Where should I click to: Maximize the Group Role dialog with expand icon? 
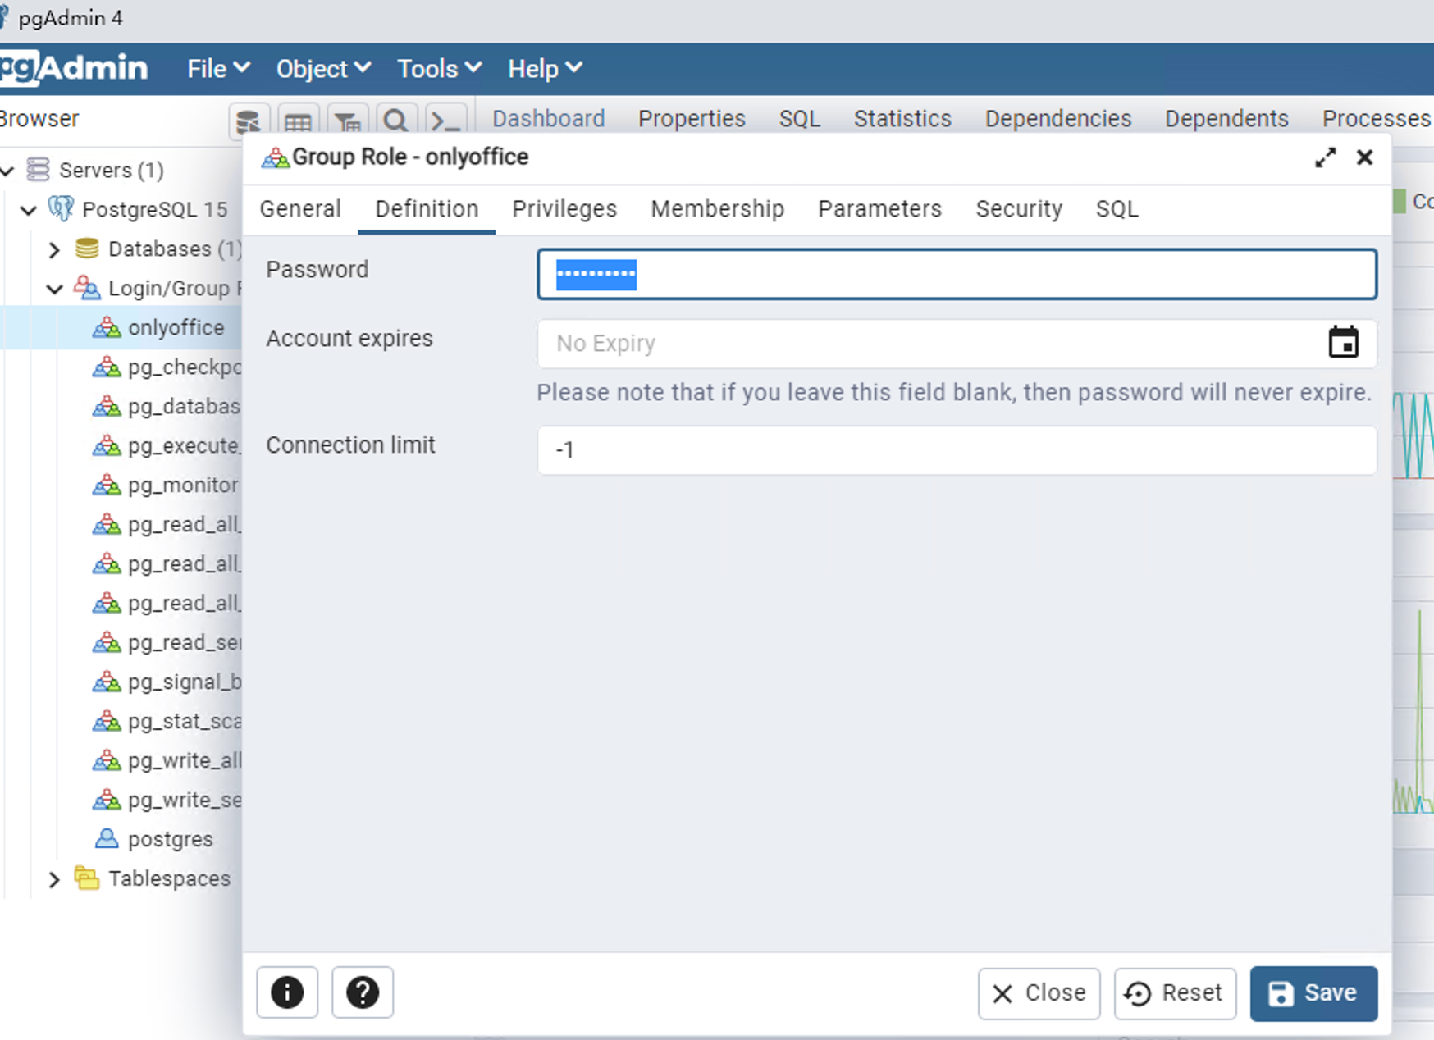click(1325, 157)
